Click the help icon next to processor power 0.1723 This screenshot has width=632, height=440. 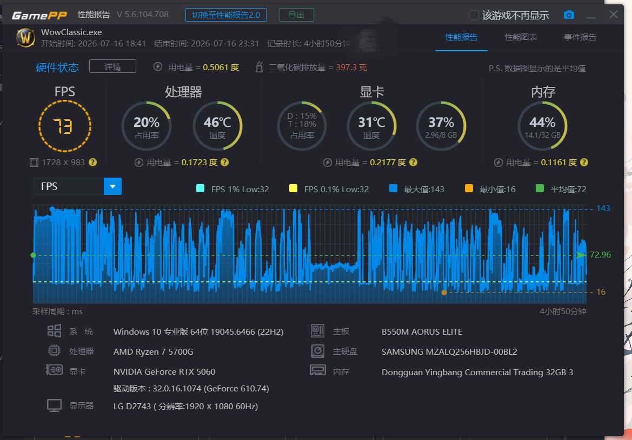(x=225, y=162)
